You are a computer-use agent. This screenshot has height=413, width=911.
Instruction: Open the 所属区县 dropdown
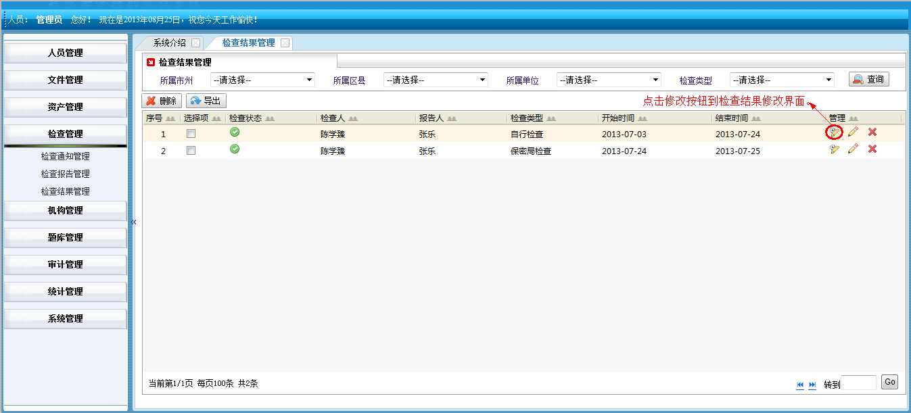(x=436, y=80)
